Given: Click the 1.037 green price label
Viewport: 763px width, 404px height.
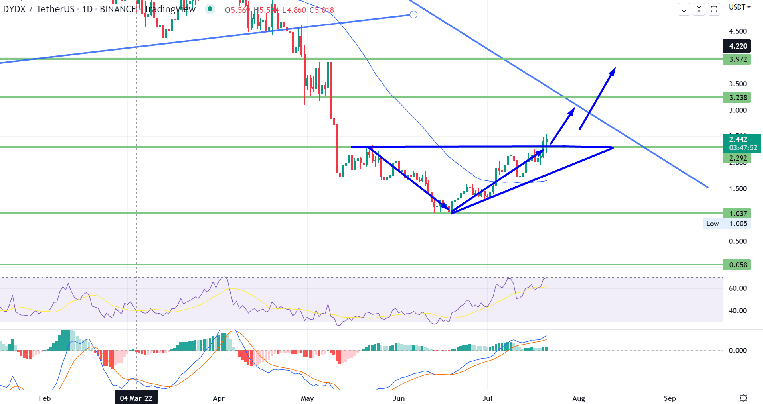Looking at the screenshot, I should [x=737, y=214].
